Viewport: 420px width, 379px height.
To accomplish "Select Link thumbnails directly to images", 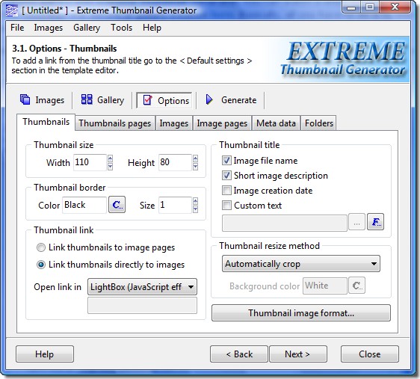I will click(41, 265).
